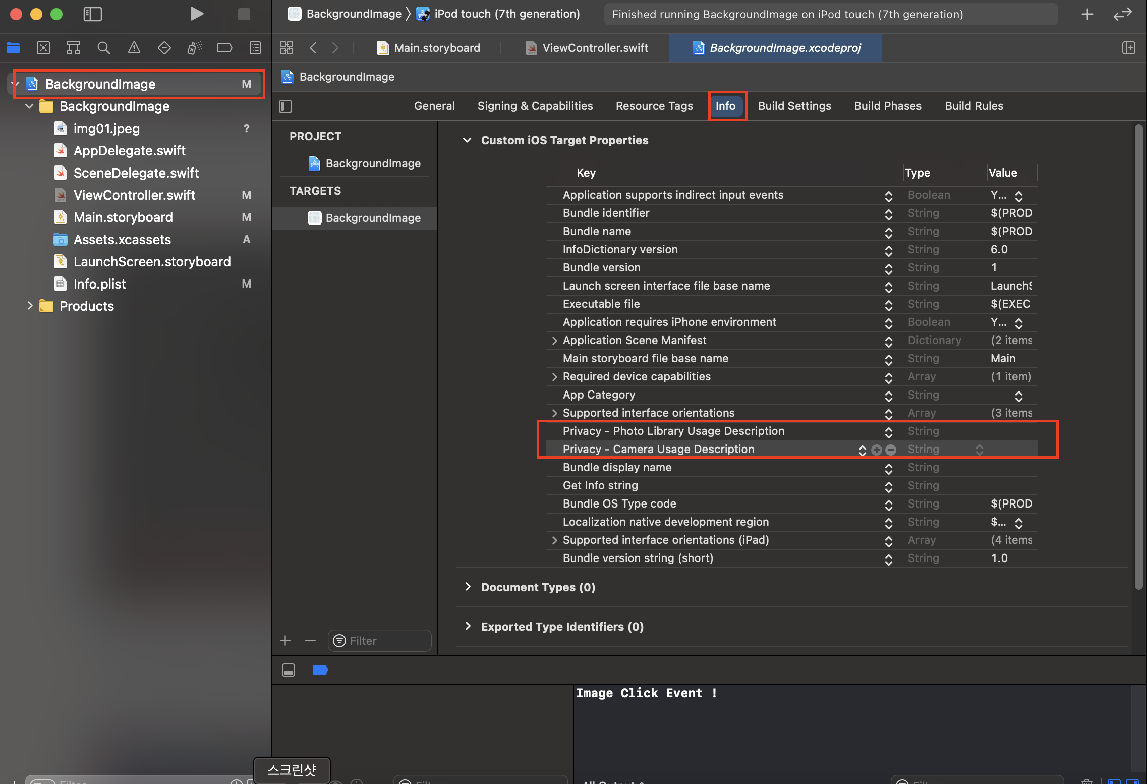Click the targets Filter field
Image resolution: width=1147 pixels, height=784 pixels.
[384, 641]
